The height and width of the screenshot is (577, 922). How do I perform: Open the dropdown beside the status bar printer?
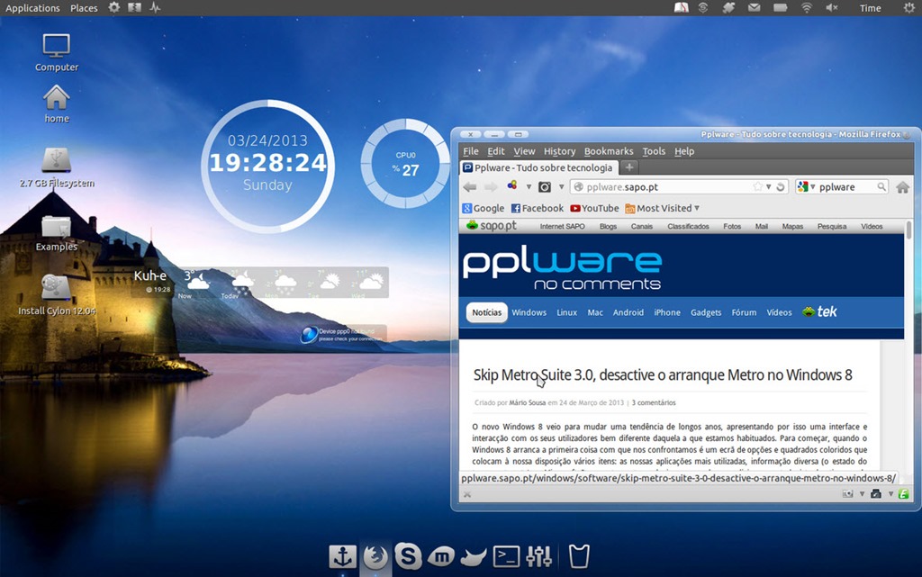[890, 494]
